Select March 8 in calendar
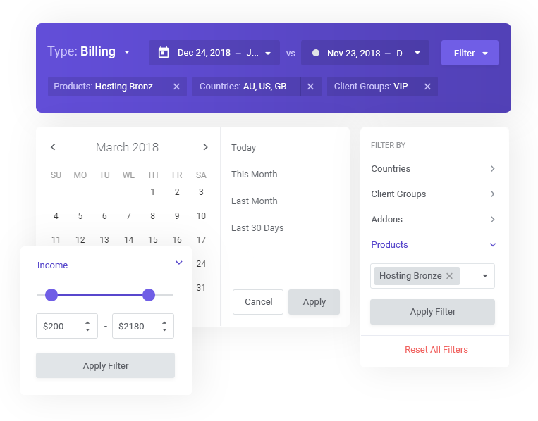Viewport: 538px width, 421px height. pyautogui.click(x=152, y=216)
